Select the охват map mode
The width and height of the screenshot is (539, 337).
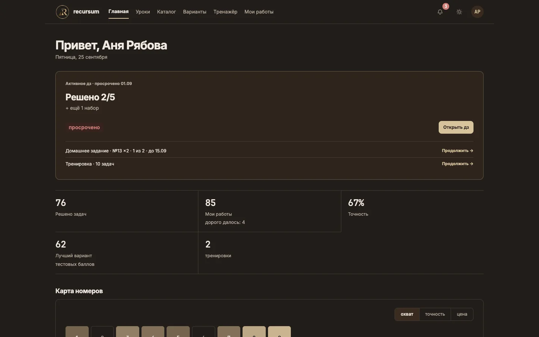pyautogui.click(x=407, y=314)
